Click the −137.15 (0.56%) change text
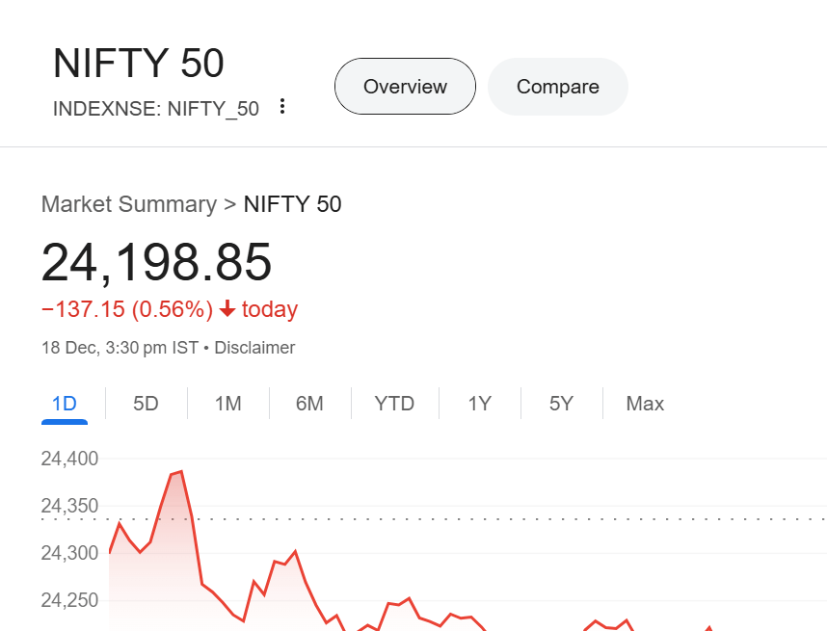The width and height of the screenshot is (827, 631). pos(126,309)
